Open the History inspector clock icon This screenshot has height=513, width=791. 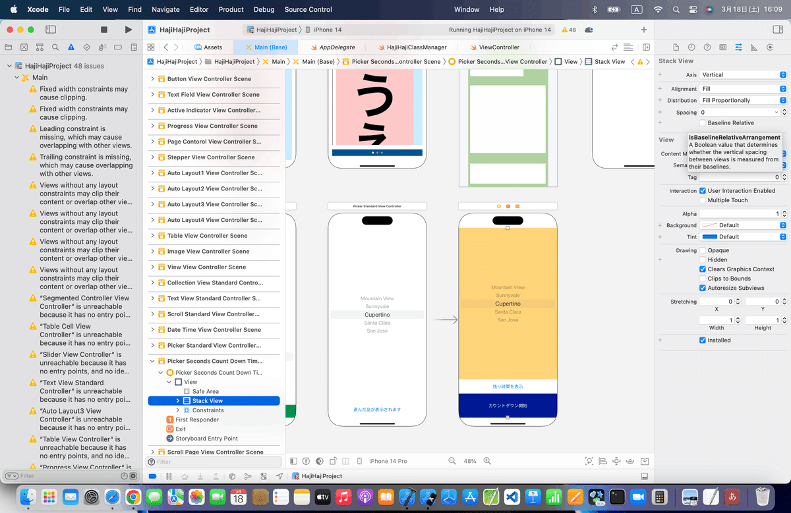691,47
